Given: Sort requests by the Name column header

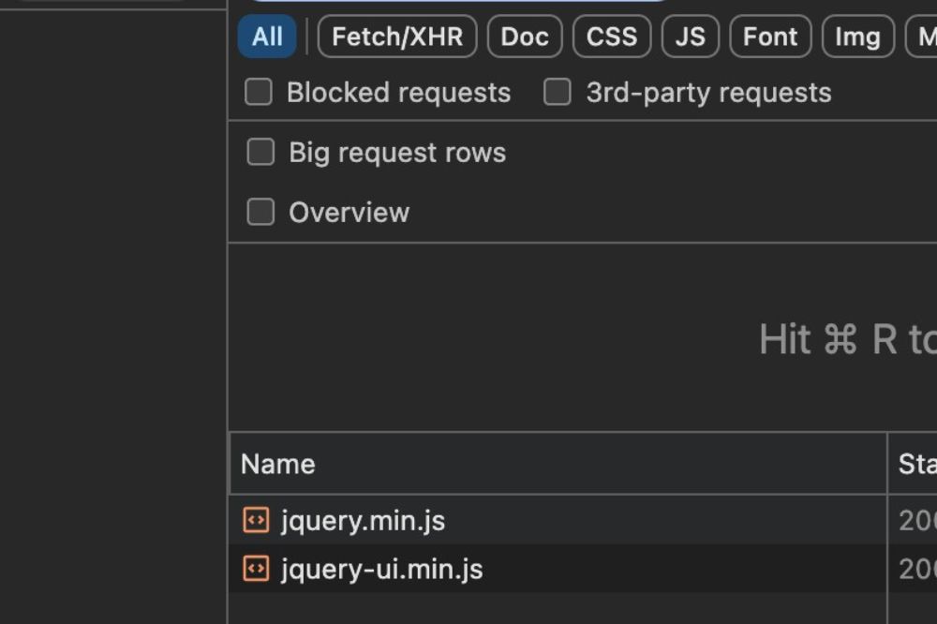Looking at the screenshot, I should coord(278,464).
